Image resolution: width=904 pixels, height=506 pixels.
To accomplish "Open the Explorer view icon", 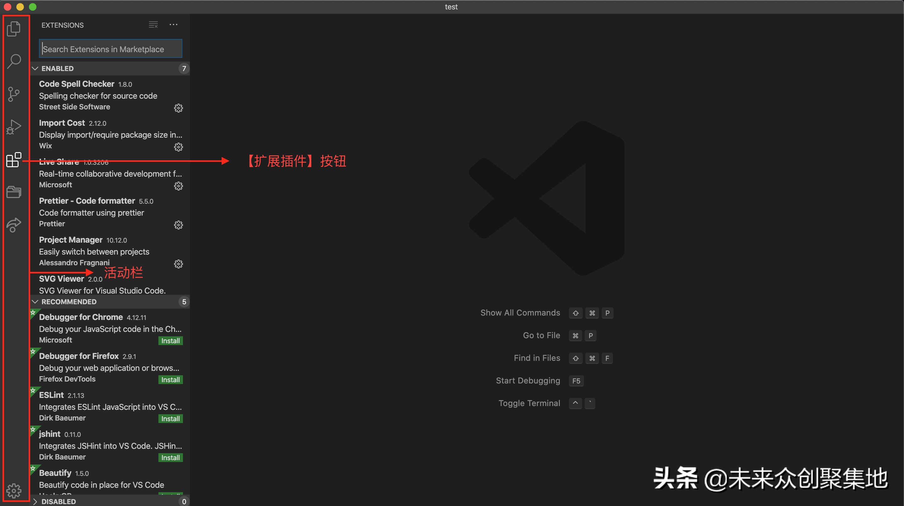I will (x=14, y=29).
